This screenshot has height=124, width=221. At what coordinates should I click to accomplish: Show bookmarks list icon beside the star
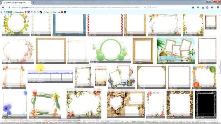(x=207, y=8)
